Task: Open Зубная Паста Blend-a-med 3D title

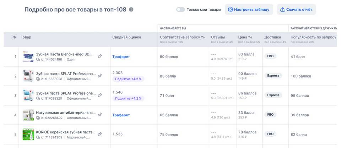Action: [64, 54]
